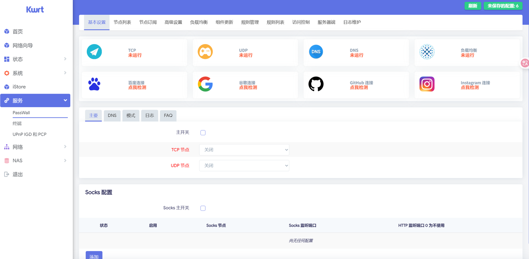529x259 pixels.
Task: Select the 首页 icon in the sidebar
Action: click(7, 31)
